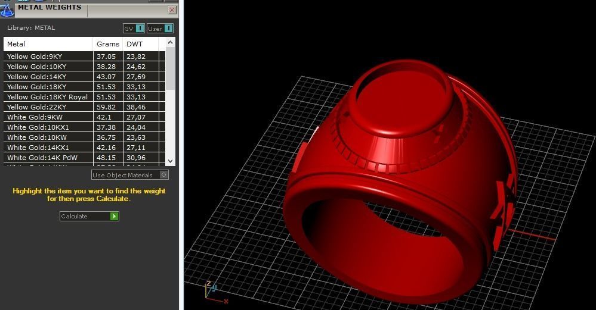Click the 30,96 DWT value
Screen dimensions: 596x310
point(136,158)
